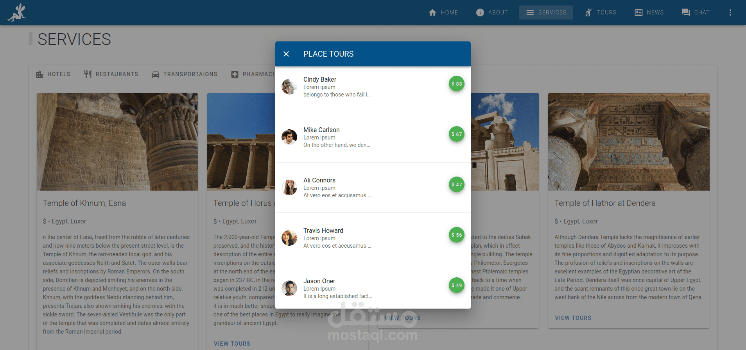
Task: Open the NEWS nav item
Action: pos(649,12)
